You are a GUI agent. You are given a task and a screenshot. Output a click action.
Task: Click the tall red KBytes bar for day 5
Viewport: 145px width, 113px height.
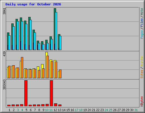[26, 93]
